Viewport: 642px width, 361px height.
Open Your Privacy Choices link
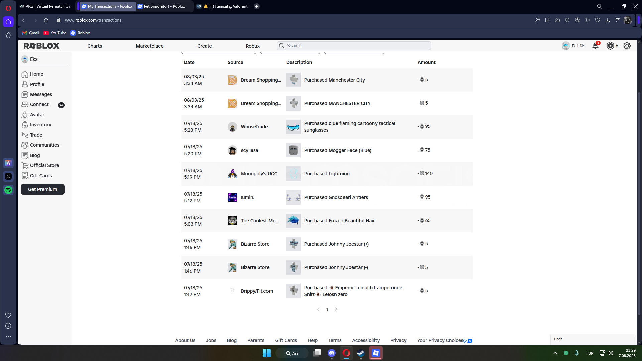click(444, 340)
